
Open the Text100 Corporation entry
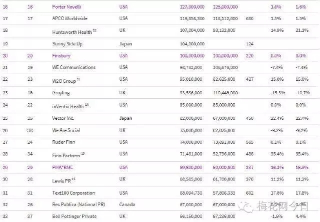coord(72,191)
